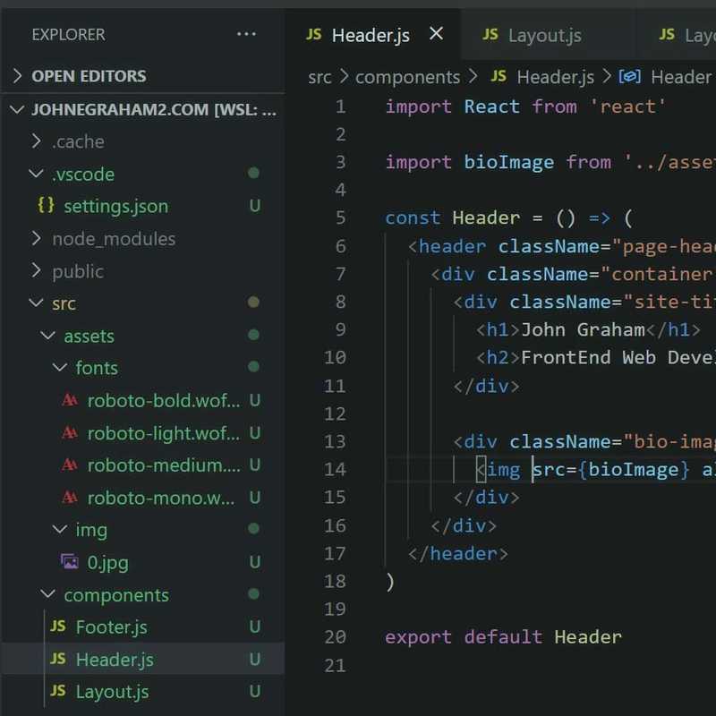The image size is (716, 716).
Task: Click line number 1 in gutter
Action: coord(341,107)
